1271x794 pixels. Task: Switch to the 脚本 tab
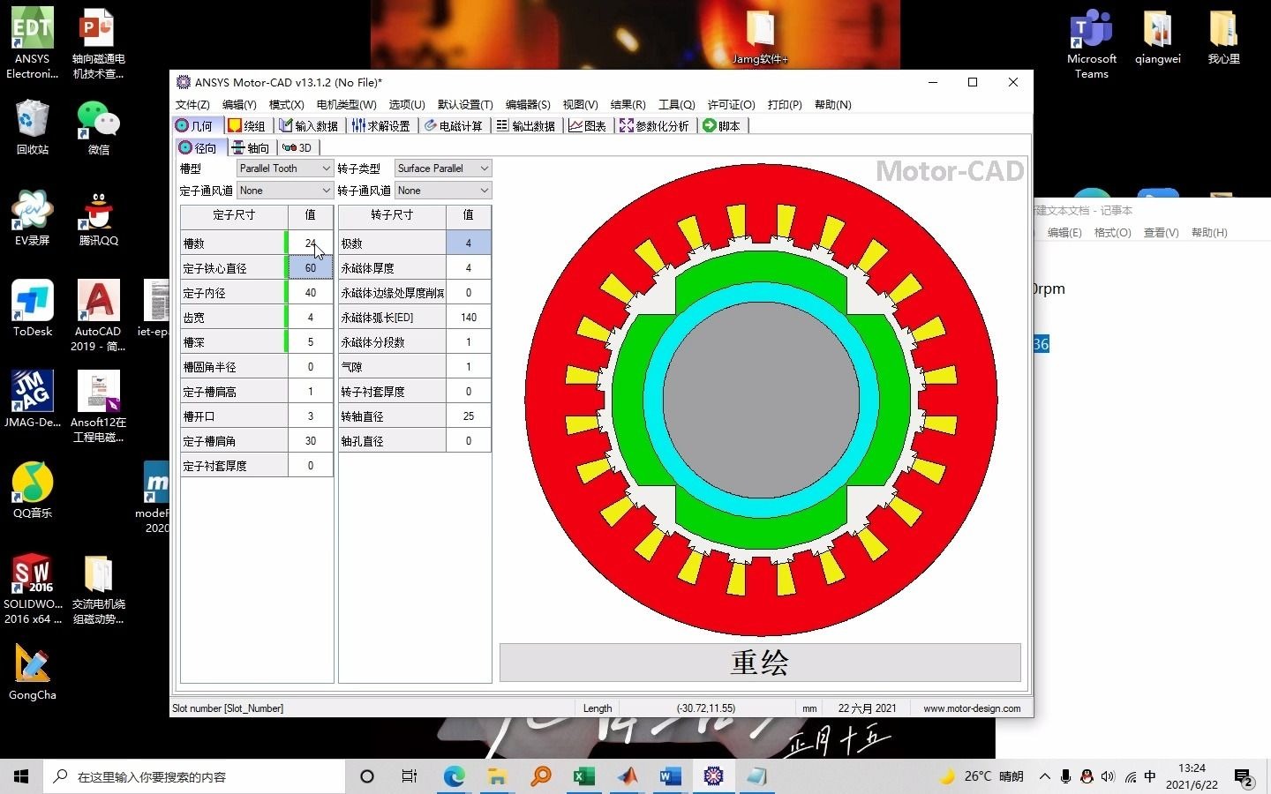click(721, 126)
